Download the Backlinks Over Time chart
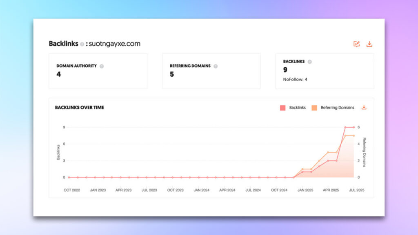The image size is (418, 235). (364, 107)
